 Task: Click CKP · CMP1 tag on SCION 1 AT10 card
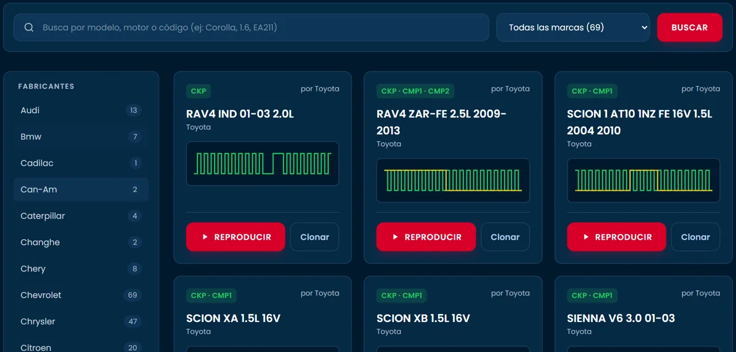click(x=592, y=91)
